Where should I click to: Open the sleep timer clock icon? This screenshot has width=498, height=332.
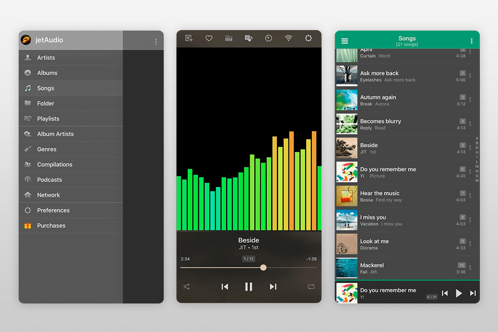[268, 38]
